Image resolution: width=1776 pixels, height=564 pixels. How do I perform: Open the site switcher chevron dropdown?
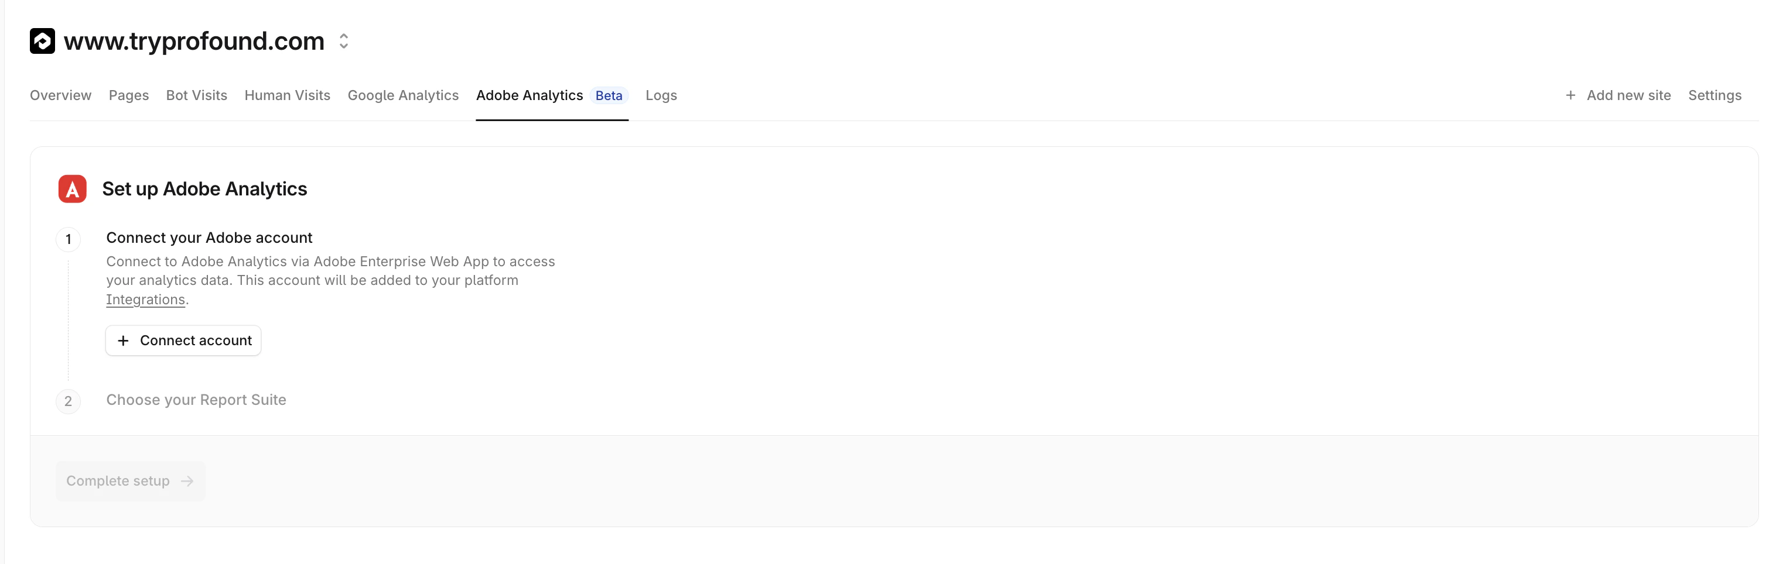pyautogui.click(x=343, y=42)
